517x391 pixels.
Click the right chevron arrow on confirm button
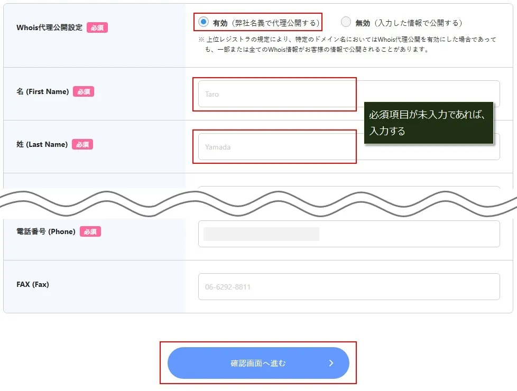point(331,363)
